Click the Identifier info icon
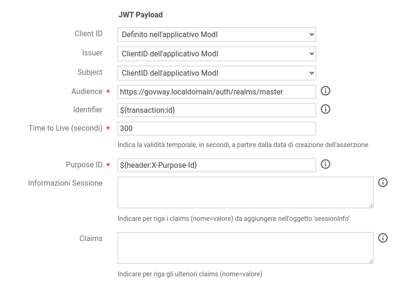The image size is (398, 282). [326, 109]
